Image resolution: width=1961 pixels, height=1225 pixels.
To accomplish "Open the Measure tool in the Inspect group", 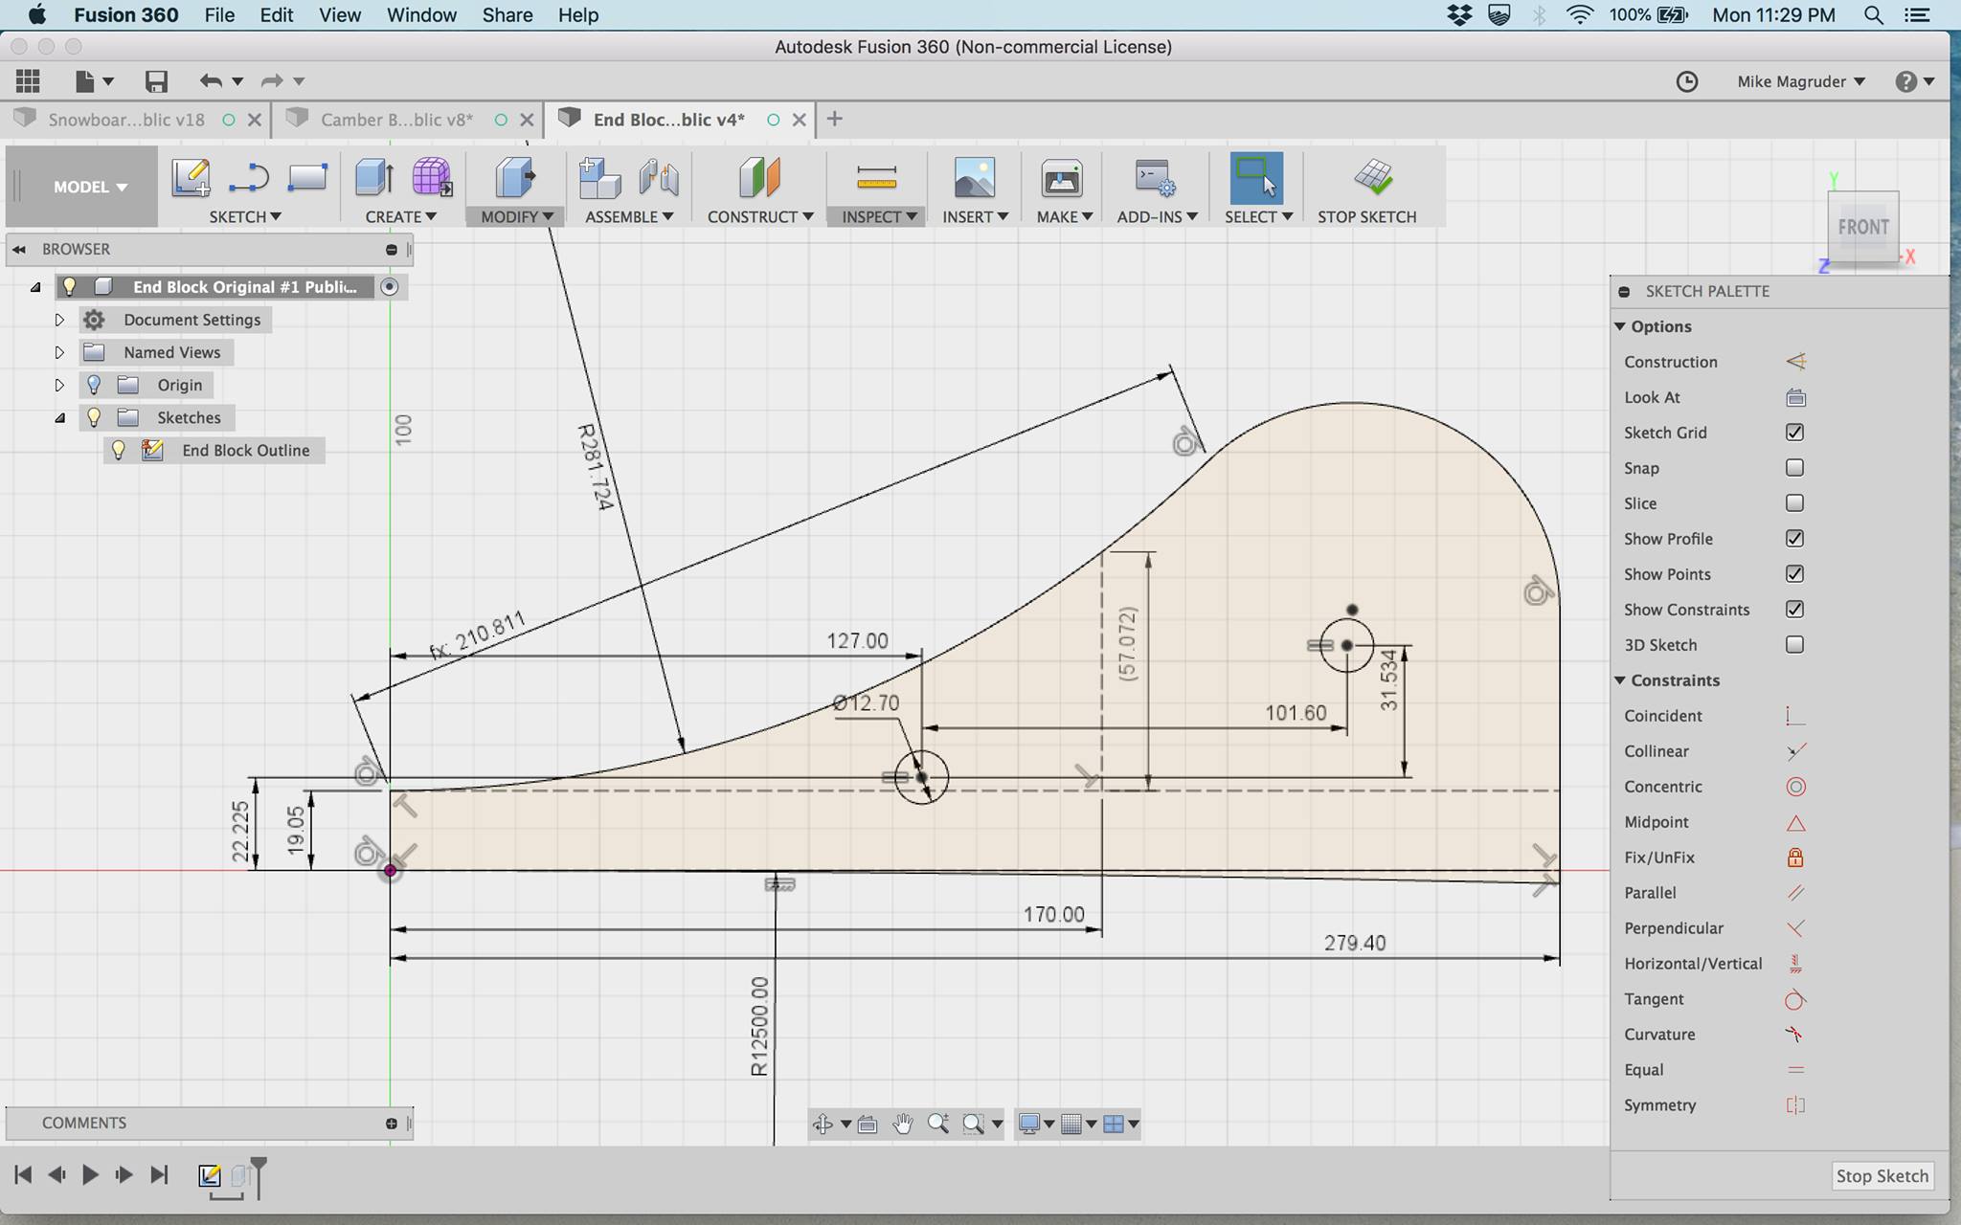I will [x=876, y=178].
